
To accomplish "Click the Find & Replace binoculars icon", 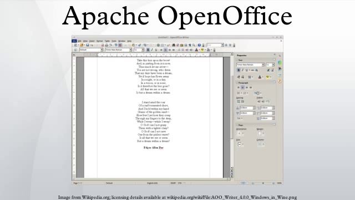I will pyautogui.click(x=174, y=45).
